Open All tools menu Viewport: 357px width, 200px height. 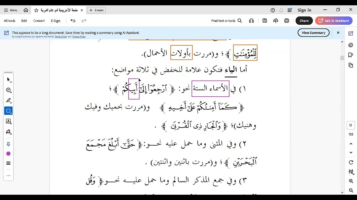point(9,21)
